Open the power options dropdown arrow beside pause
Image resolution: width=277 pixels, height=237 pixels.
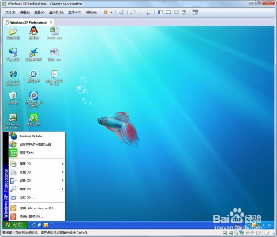pos(111,13)
